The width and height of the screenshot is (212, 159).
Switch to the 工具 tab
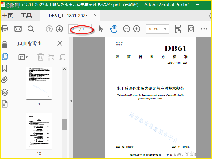[x=26, y=15]
